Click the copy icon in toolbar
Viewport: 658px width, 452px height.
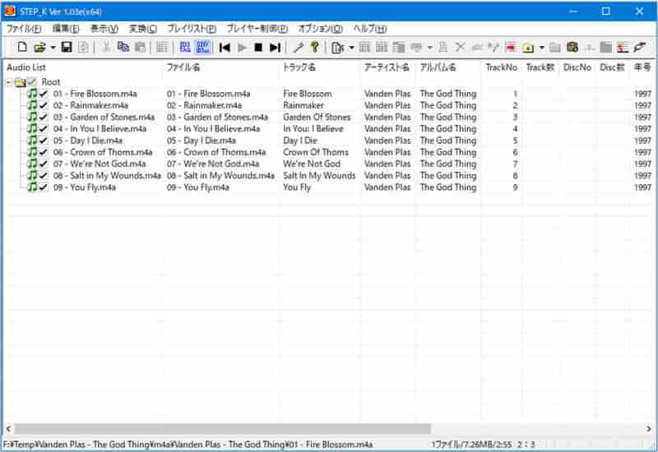point(123,48)
